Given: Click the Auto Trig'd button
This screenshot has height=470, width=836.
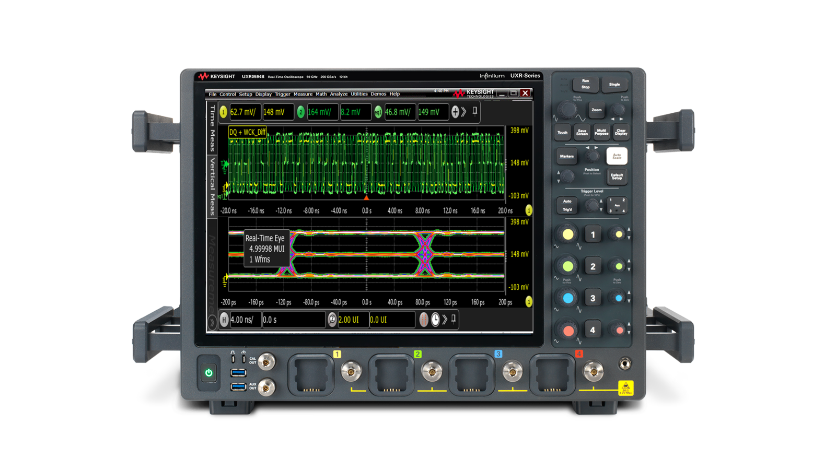Looking at the screenshot, I should 567,205.
